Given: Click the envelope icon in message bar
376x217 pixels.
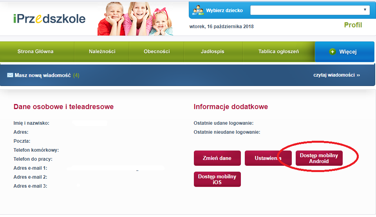Looking at the screenshot, I should click(10, 75).
